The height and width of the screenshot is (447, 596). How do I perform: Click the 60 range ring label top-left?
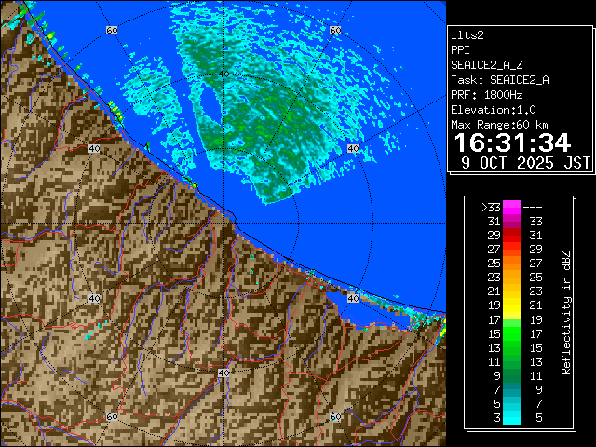click(x=112, y=31)
